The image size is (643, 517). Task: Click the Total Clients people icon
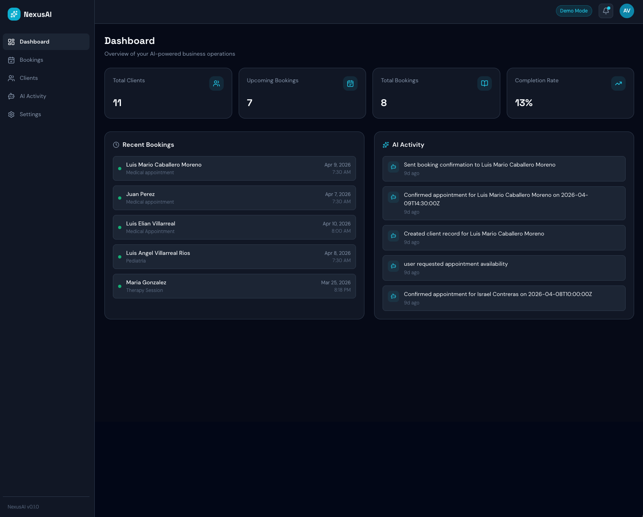[216, 83]
